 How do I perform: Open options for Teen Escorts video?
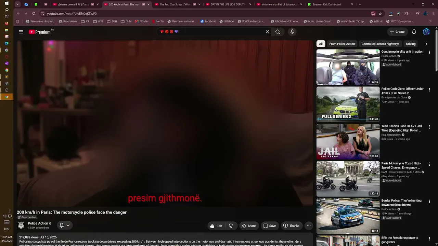click(429, 127)
